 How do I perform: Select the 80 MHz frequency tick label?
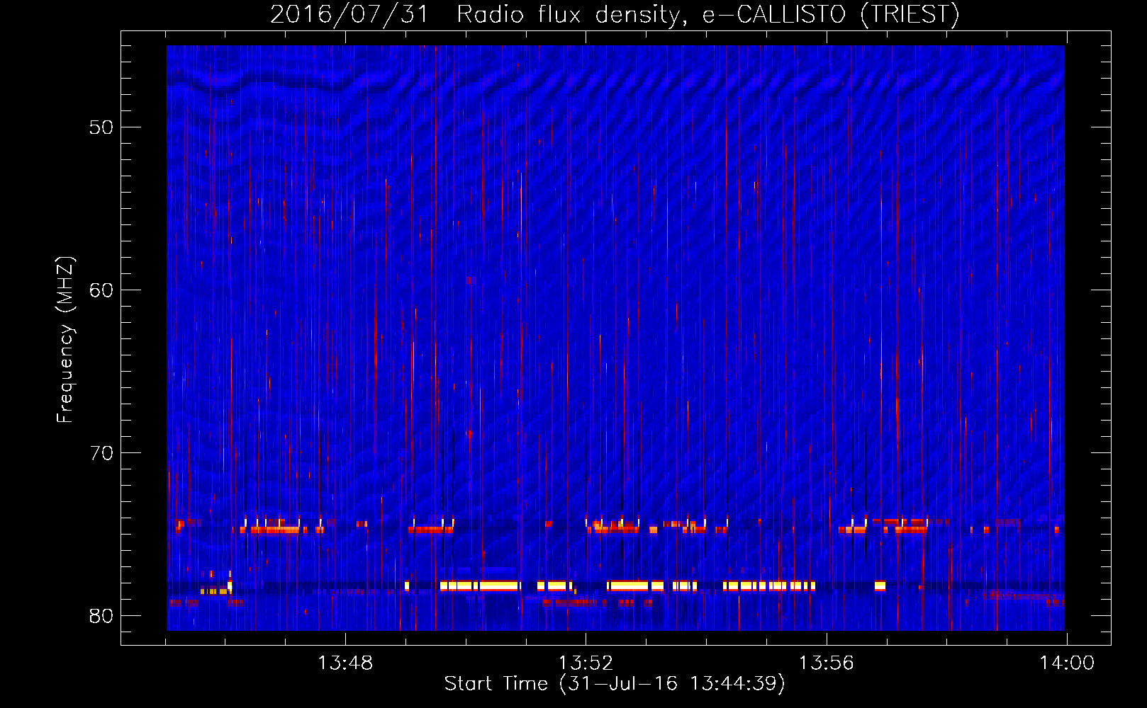101,616
